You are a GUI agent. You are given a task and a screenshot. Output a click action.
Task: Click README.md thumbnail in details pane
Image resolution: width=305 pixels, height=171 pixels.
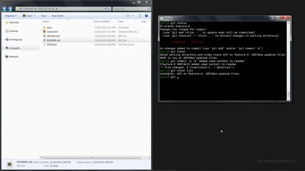click(x=10, y=164)
